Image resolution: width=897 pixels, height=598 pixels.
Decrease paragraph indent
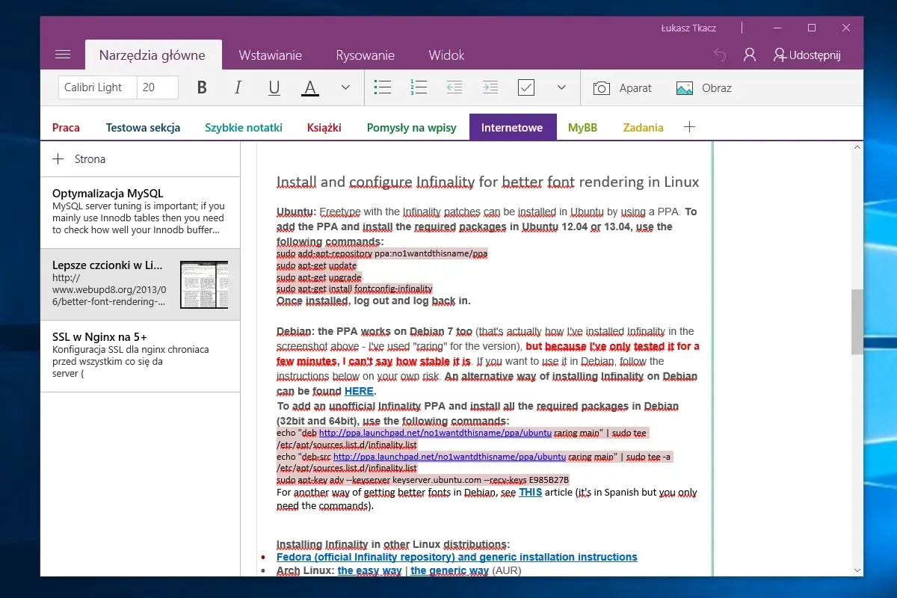click(454, 87)
